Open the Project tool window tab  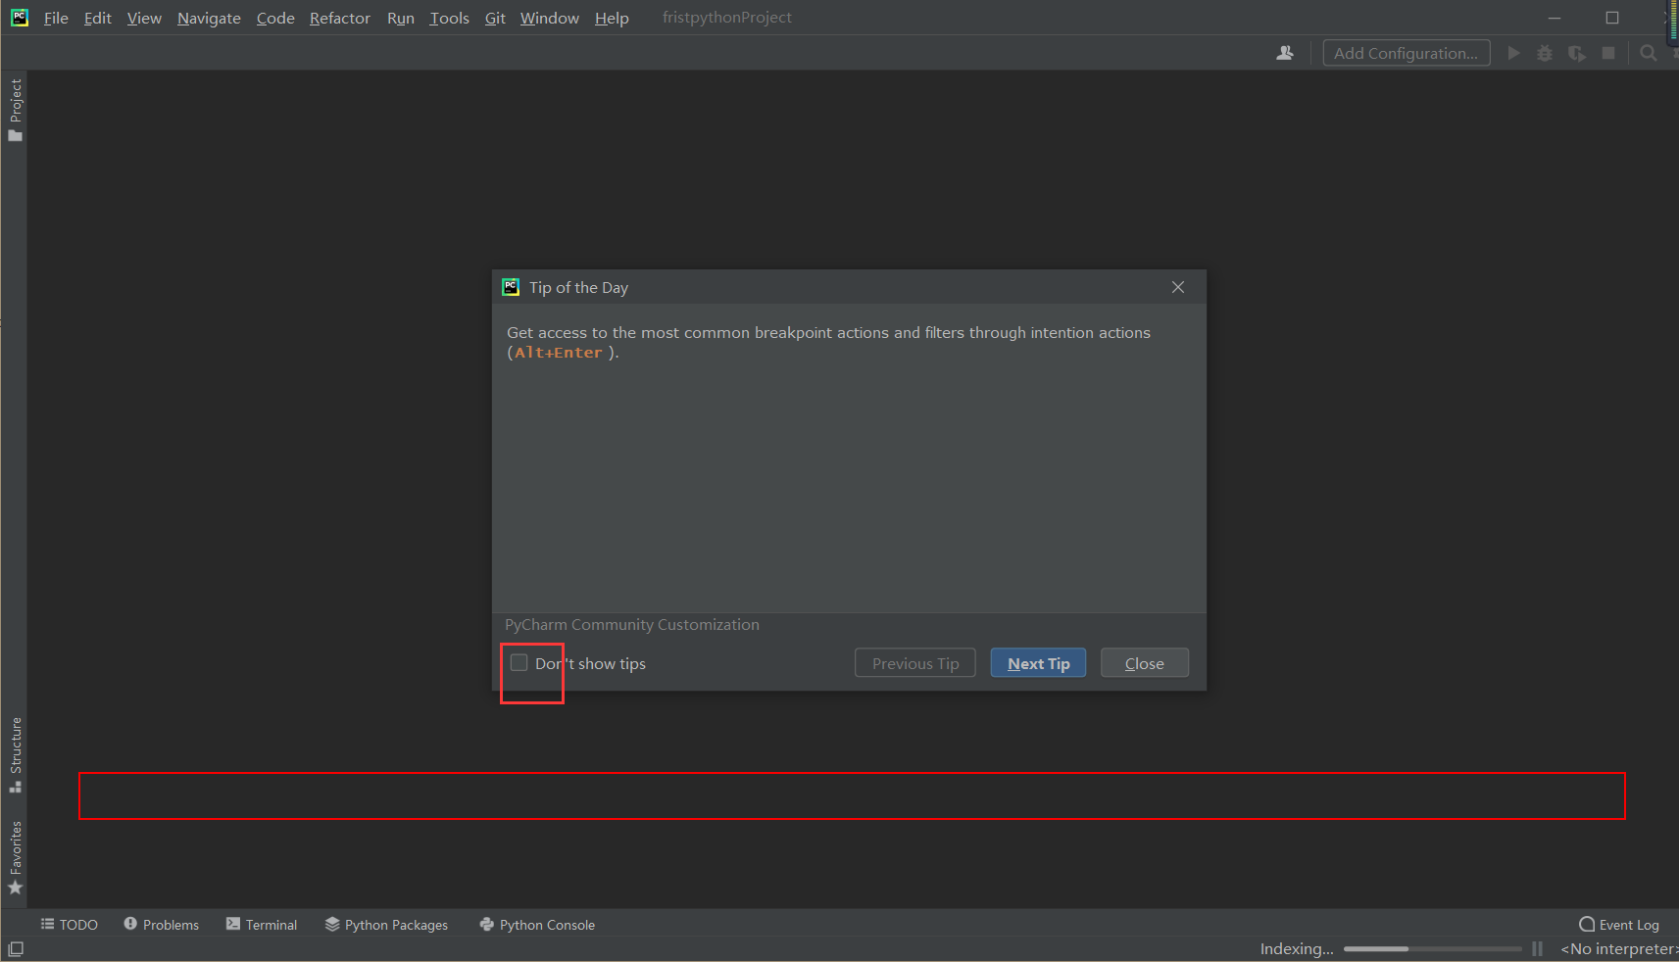[15, 110]
